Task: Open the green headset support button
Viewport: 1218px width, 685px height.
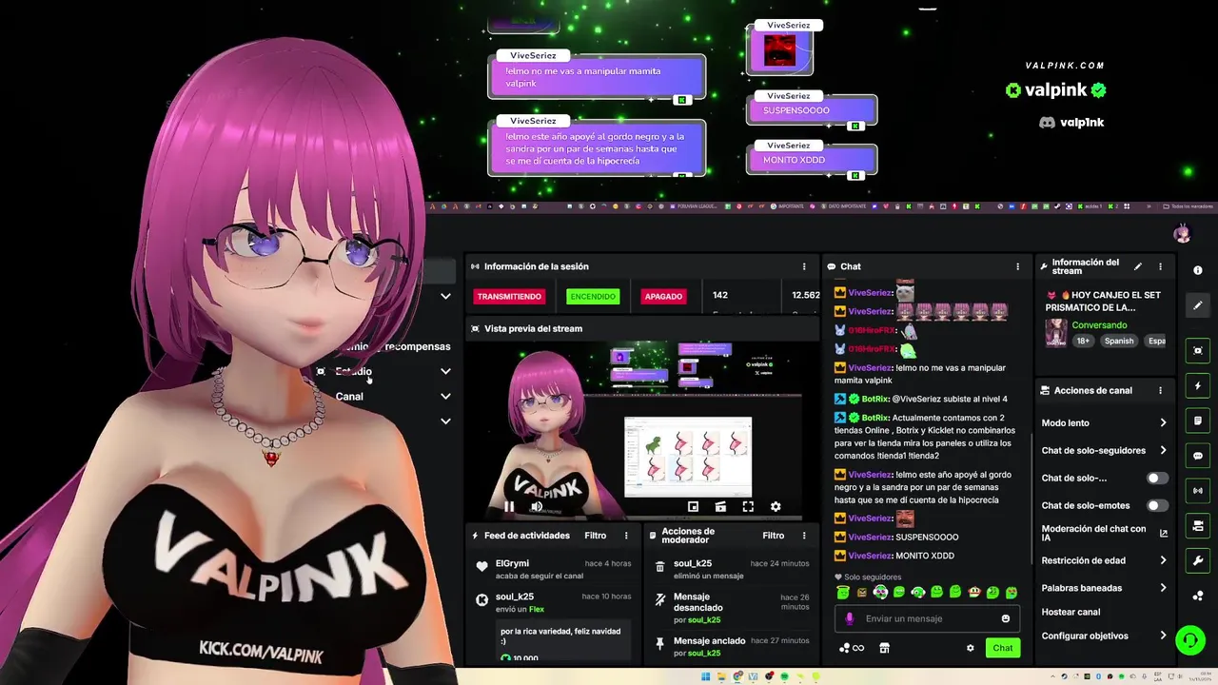Action: point(1190,639)
